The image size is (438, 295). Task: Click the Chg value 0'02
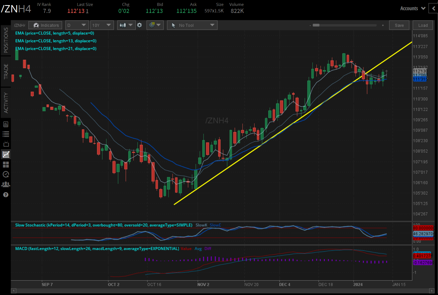pyautogui.click(x=124, y=11)
